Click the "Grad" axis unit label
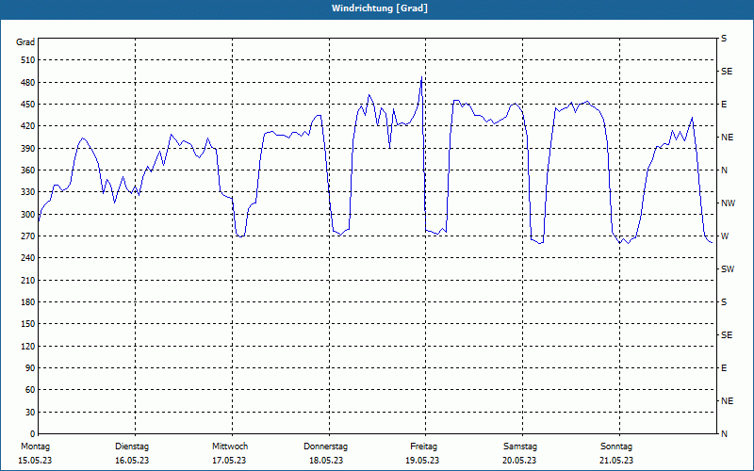 pyautogui.click(x=25, y=42)
